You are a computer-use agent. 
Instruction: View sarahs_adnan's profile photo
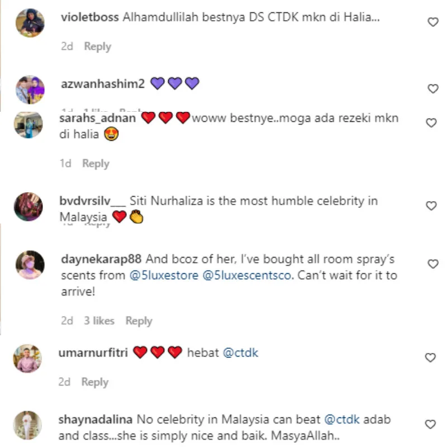tap(28, 124)
